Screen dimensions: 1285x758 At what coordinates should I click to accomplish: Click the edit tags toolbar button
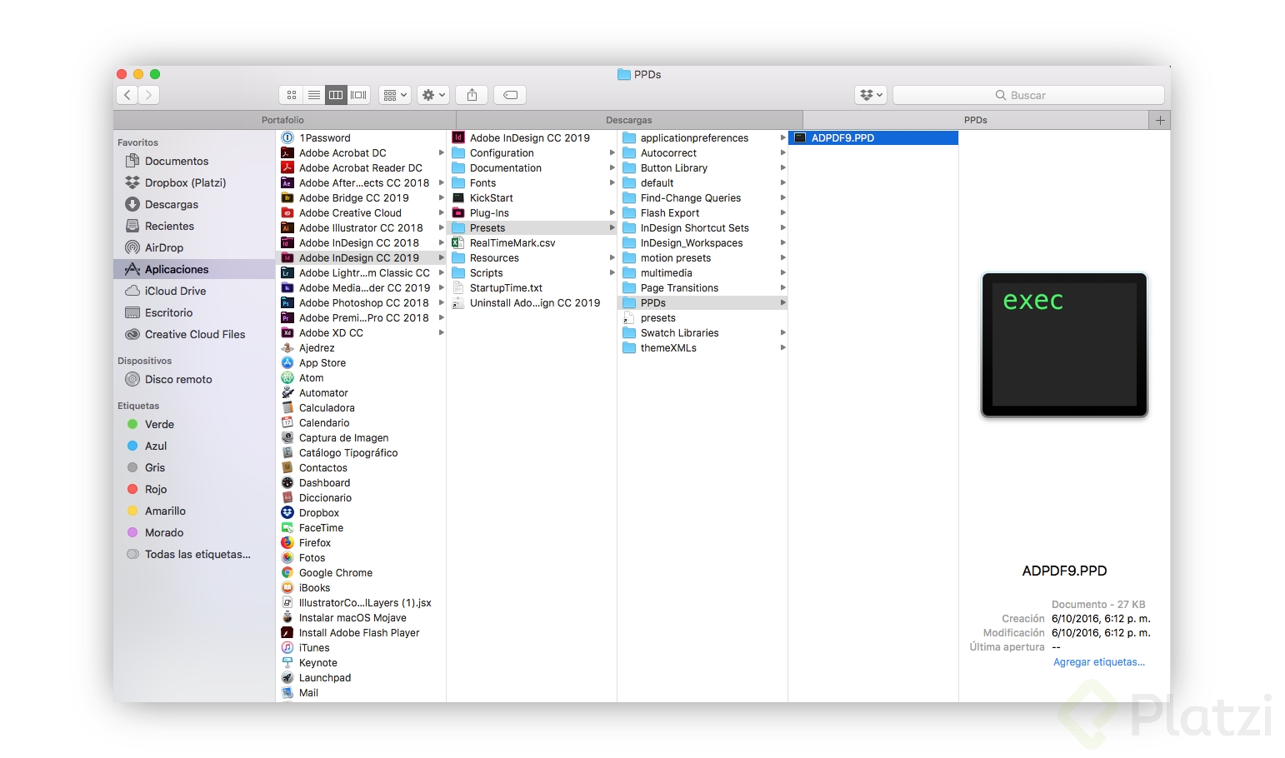pos(510,95)
